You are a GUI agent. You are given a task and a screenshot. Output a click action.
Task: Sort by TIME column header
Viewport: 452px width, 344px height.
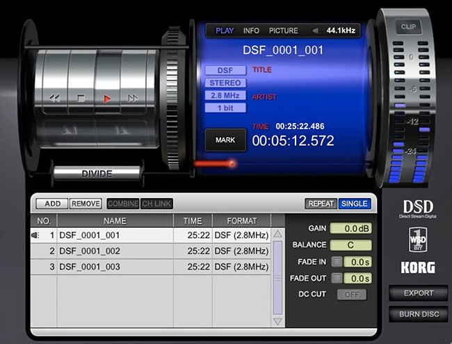point(193,221)
